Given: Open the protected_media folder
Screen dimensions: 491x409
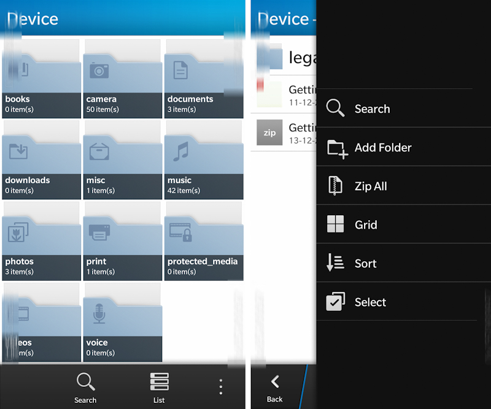Looking at the screenshot, I should tap(204, 241).
